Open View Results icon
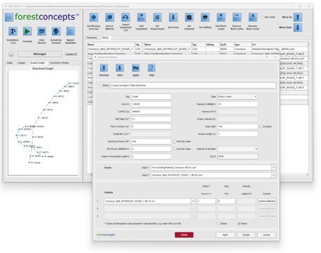Viewport: 321px width, 253px height. pos(42,31)
